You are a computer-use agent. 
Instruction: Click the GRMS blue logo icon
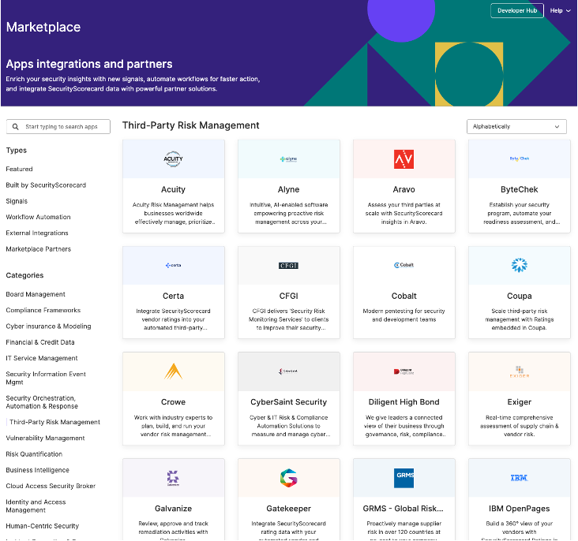click(x=403, y=478)
